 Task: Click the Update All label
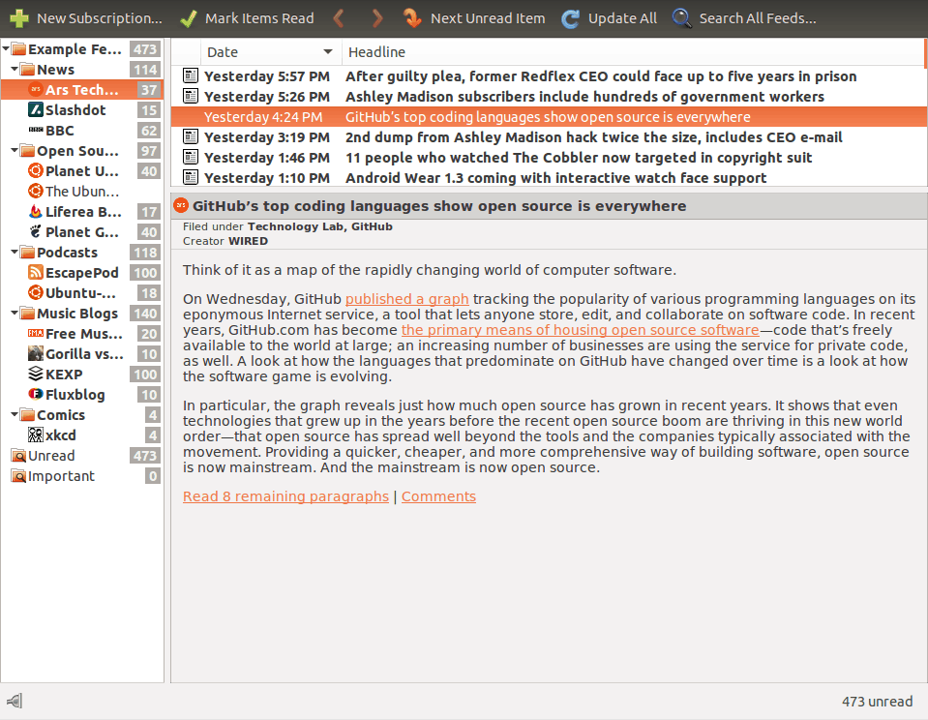pyautogui.click(x=622, y=18)
